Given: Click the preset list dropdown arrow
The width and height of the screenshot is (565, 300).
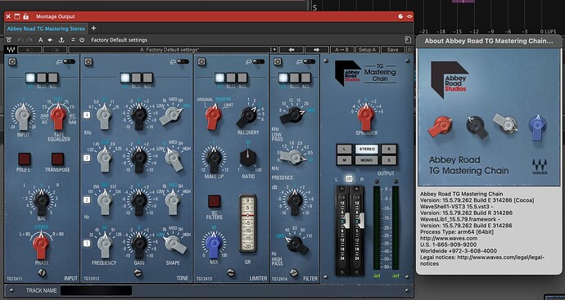Looking at the screenshot, I should [273, 50].
